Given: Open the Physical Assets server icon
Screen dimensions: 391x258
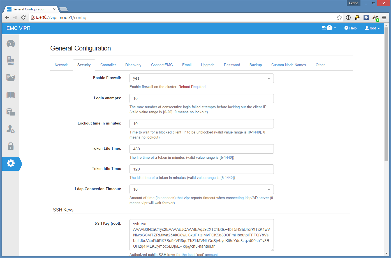Looking at the screenshot, I should click(x=11, y=61).
